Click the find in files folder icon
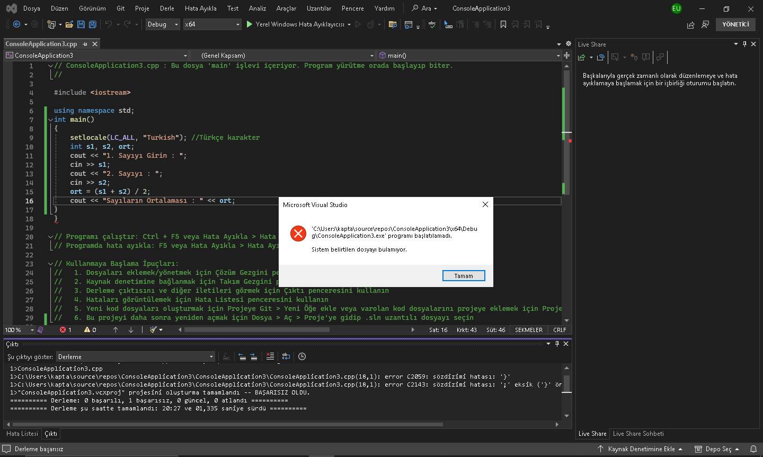This screenshot has height=457, width=763. pos(393,24)
